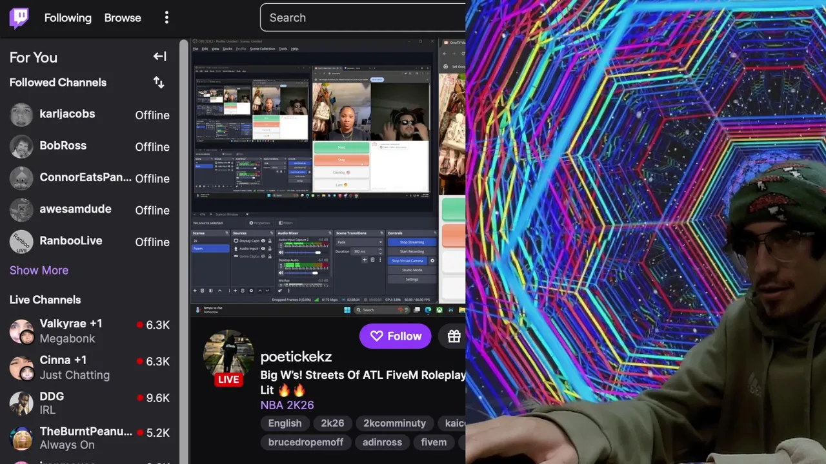Open karljacobs channel from sidebar

[x=90, y=115]
